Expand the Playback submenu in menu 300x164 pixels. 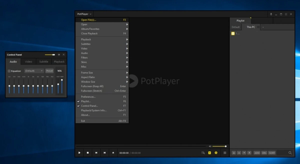[x=102, y=39]
